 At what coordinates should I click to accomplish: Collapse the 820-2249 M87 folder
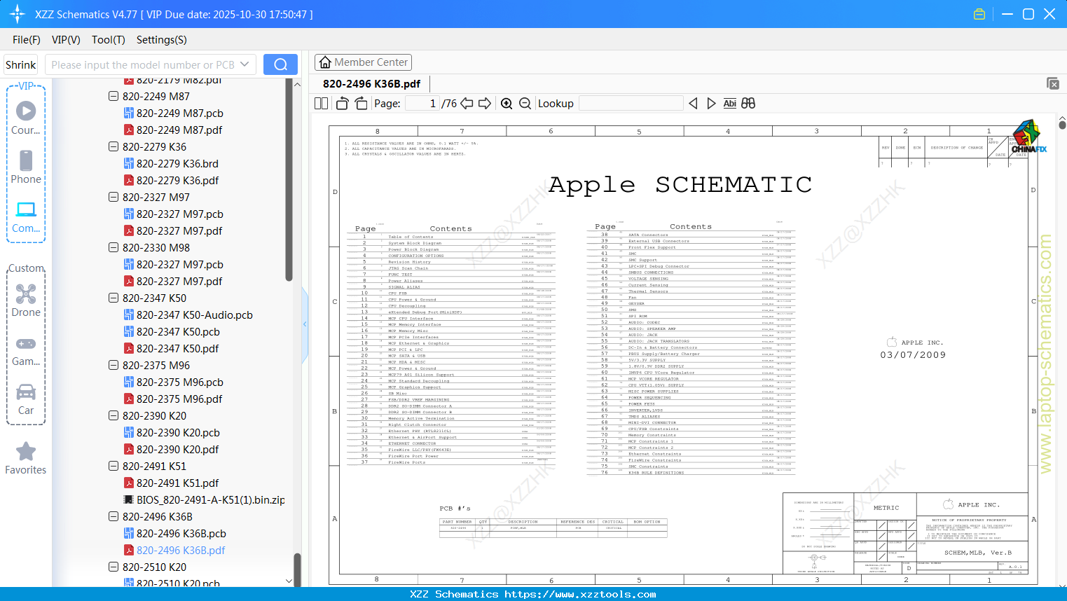click(113, 97)
